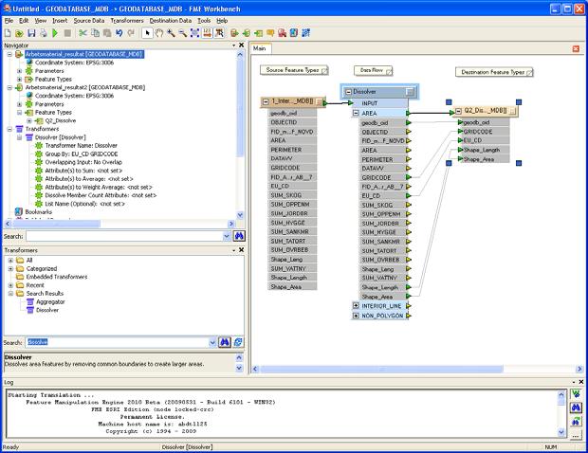
Task: Click the Stop translation icon
Action: (67, 33)
